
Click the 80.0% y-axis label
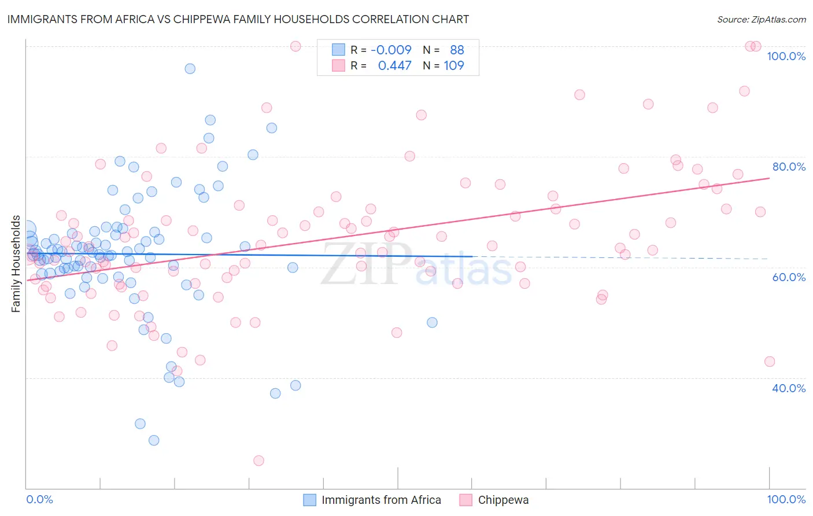(x=789, y=167)
